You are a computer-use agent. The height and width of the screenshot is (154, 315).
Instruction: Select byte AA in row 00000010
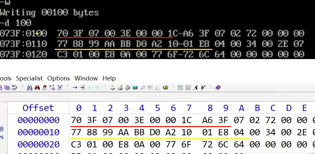coord(124,132)
